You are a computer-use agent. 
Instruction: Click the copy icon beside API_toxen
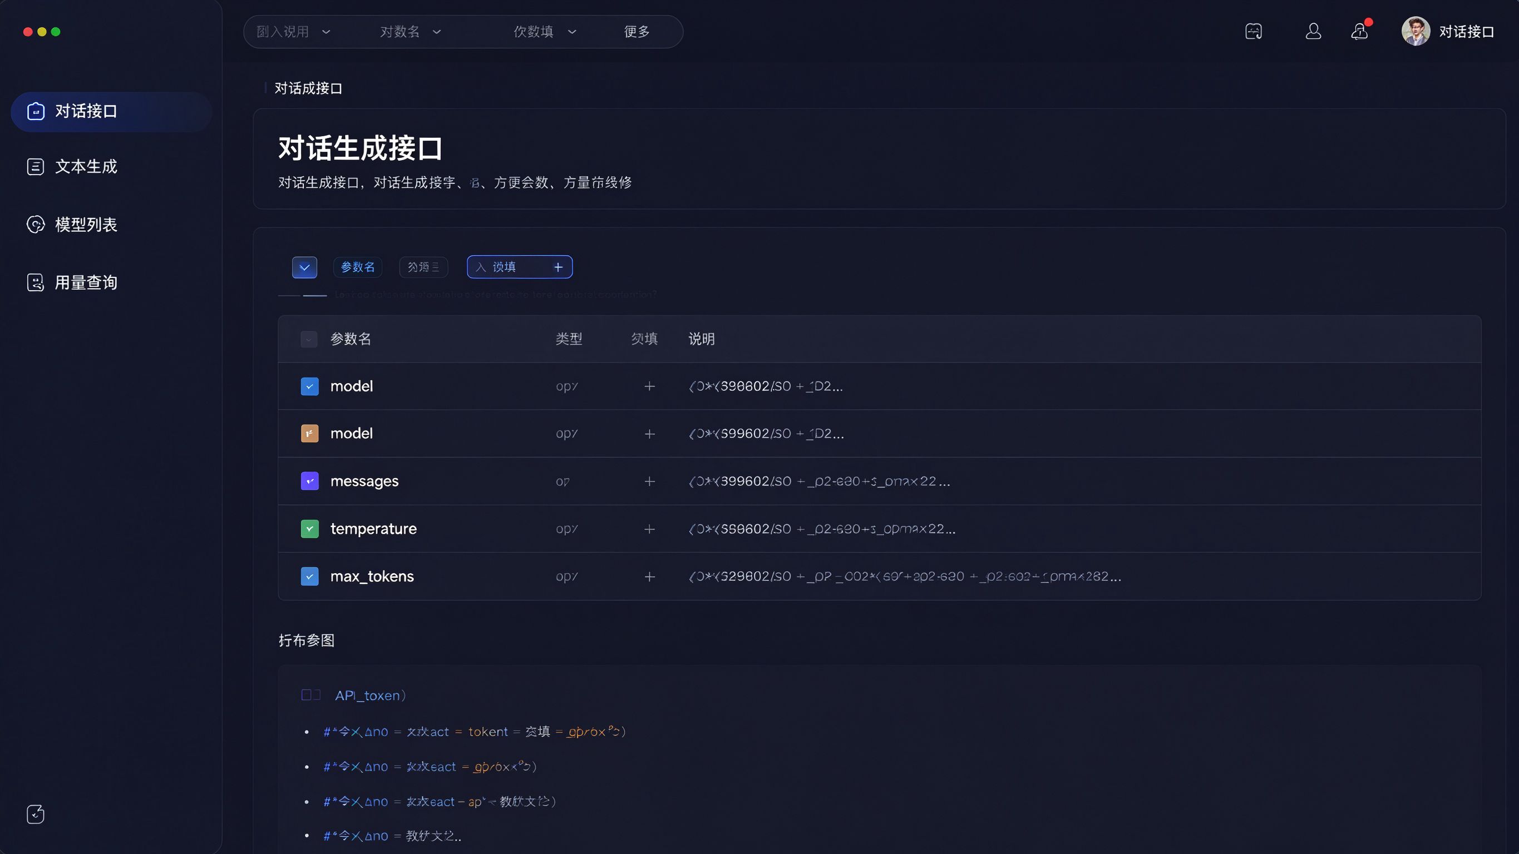tap(311, 696)
